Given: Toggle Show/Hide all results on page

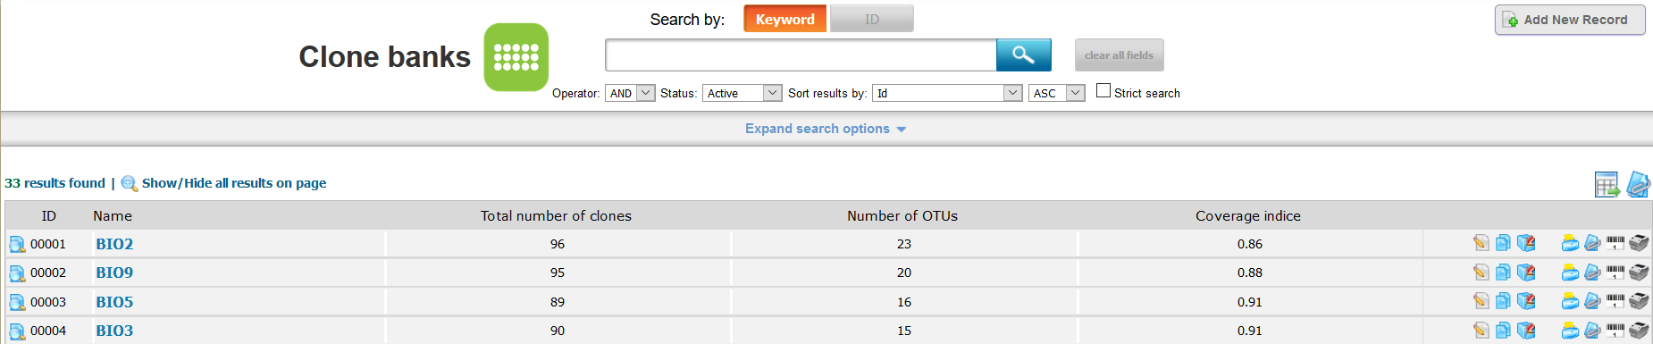Looking at the screenshot, I should coord(233,183).
